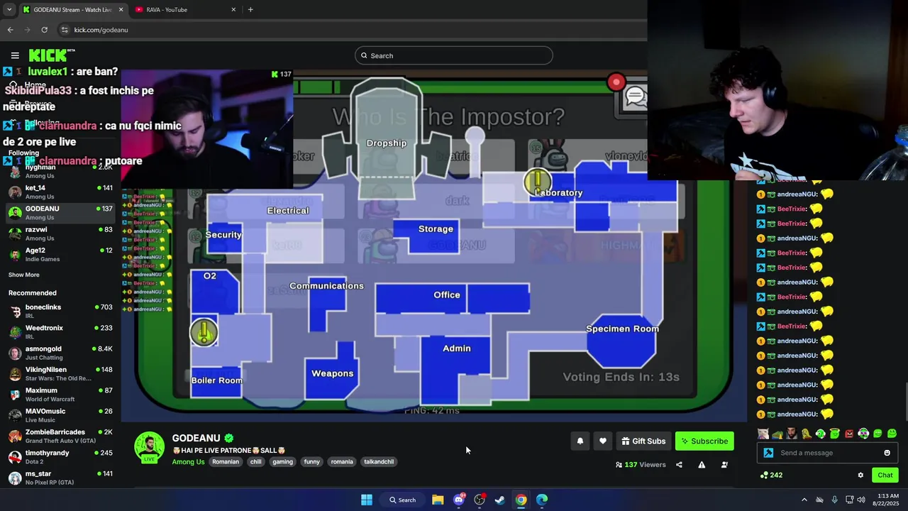The width and height of the screenshot is (908, 511).
Task: Open volume control in system tray
Action: point(860,500)
